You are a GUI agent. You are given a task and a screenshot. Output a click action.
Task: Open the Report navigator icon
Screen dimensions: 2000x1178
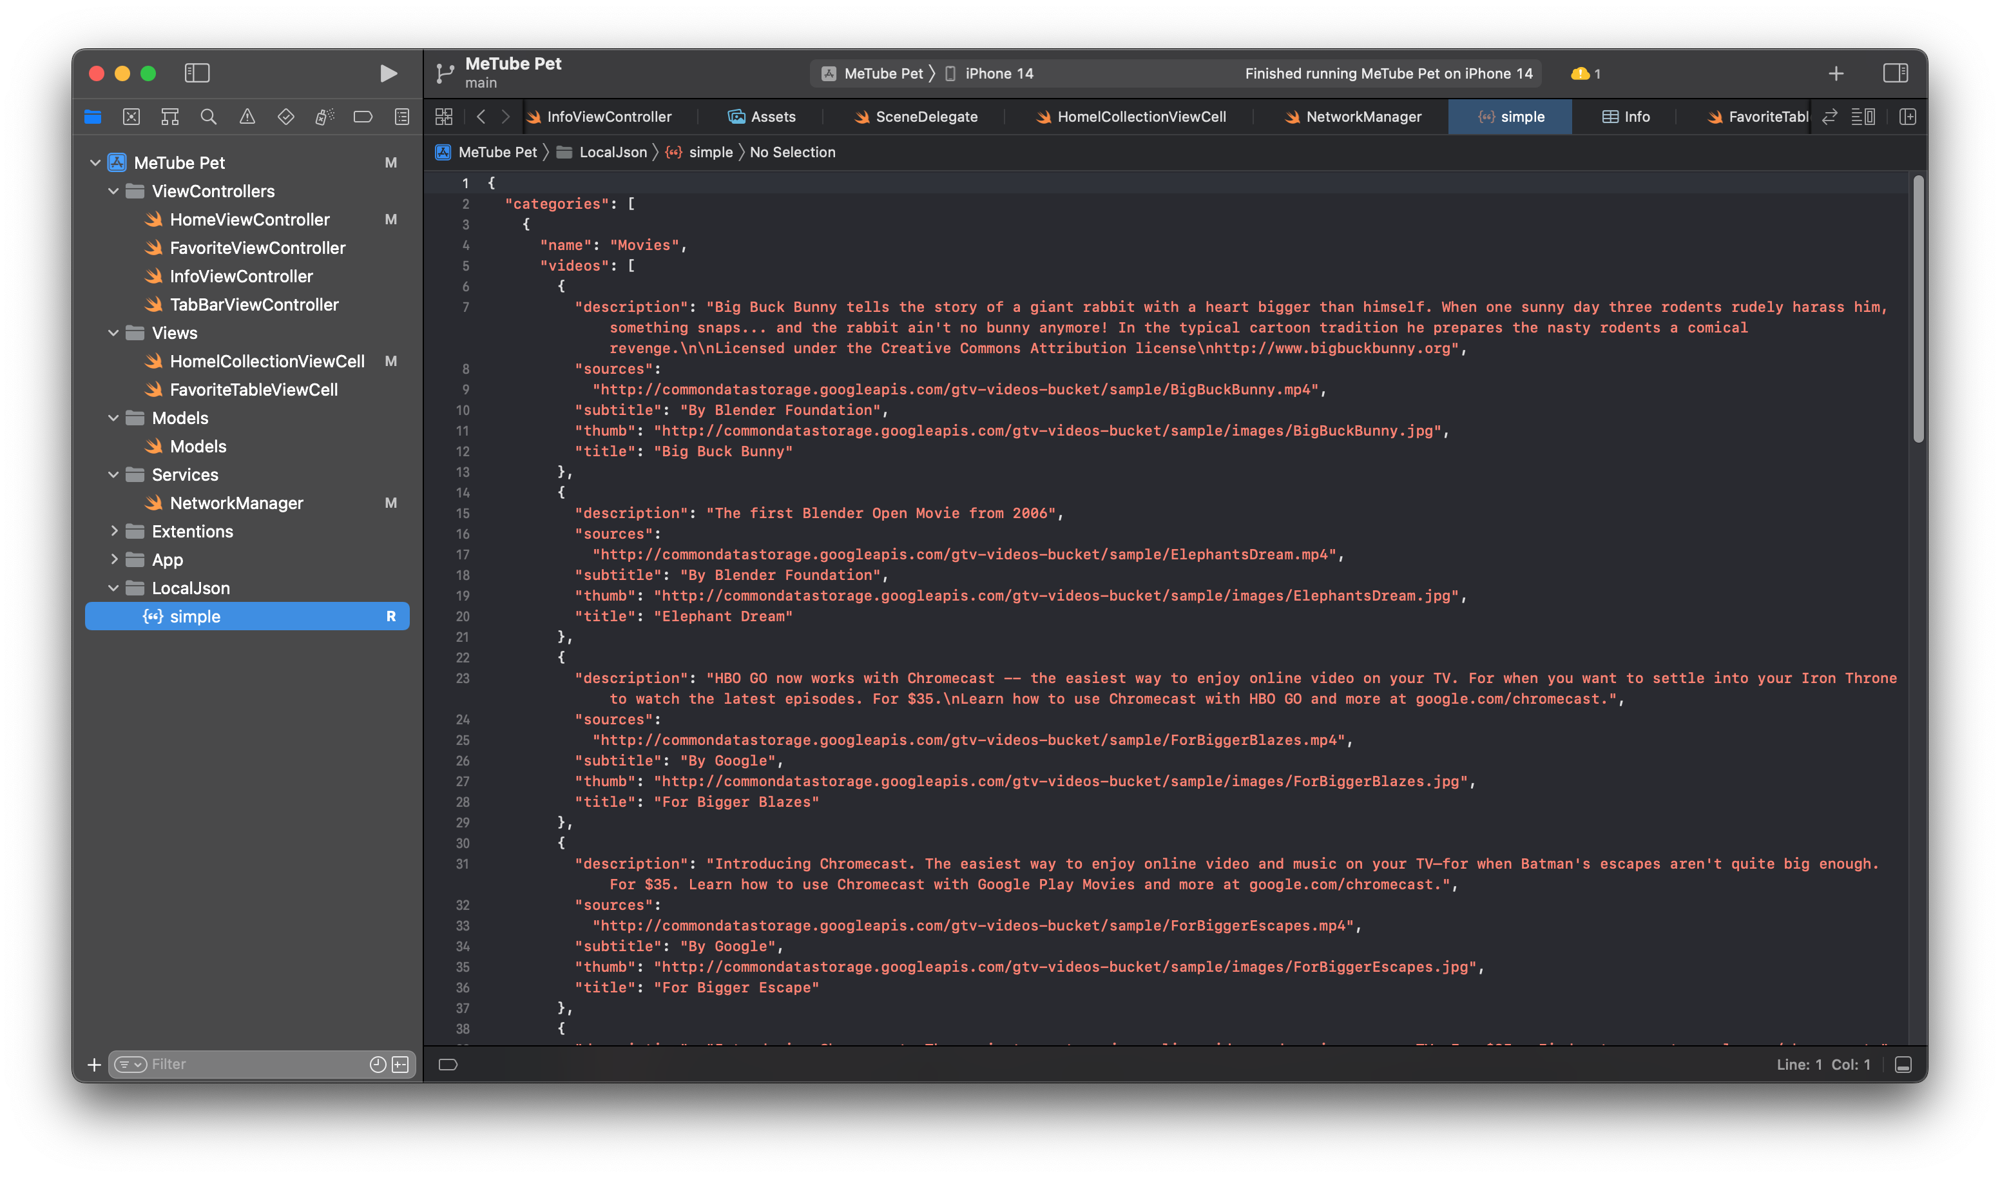[402, 117]
